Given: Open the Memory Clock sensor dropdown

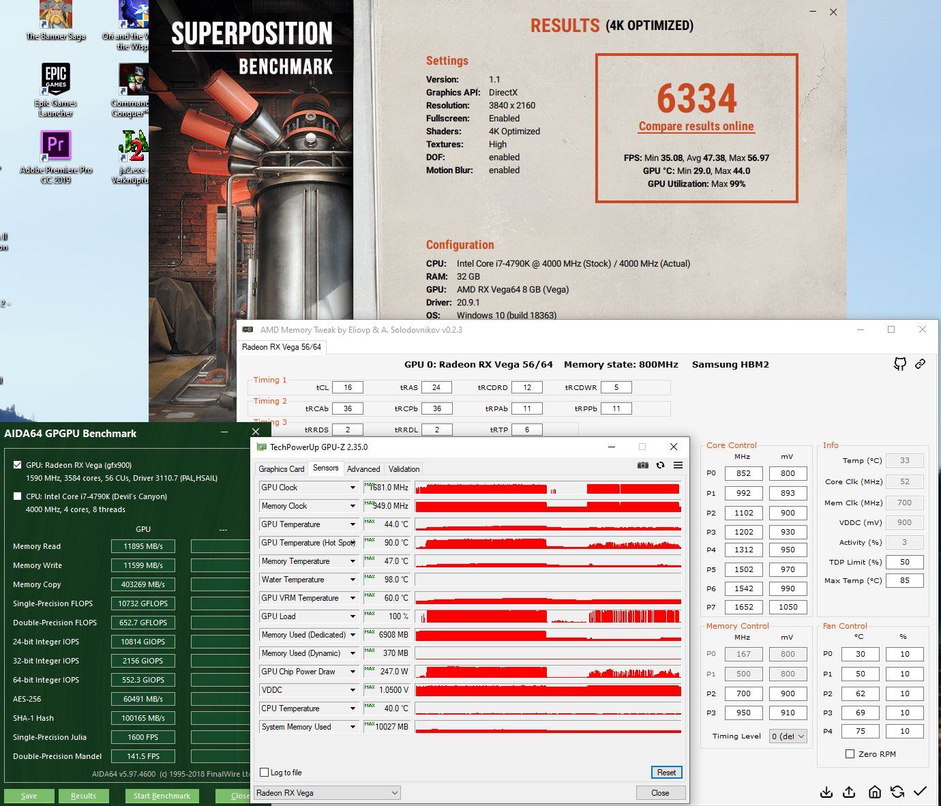Looking at the screenshot, I should (x=353, y=506).
